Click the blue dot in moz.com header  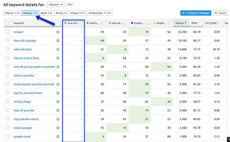tap(66, 23)
